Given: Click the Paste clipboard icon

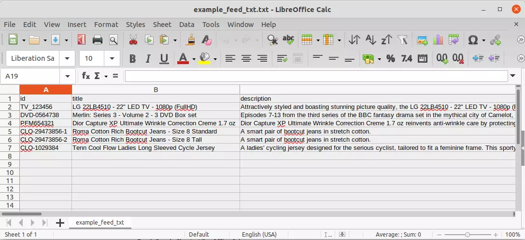Looking at the screenshot, I should [x=164, y=40].
